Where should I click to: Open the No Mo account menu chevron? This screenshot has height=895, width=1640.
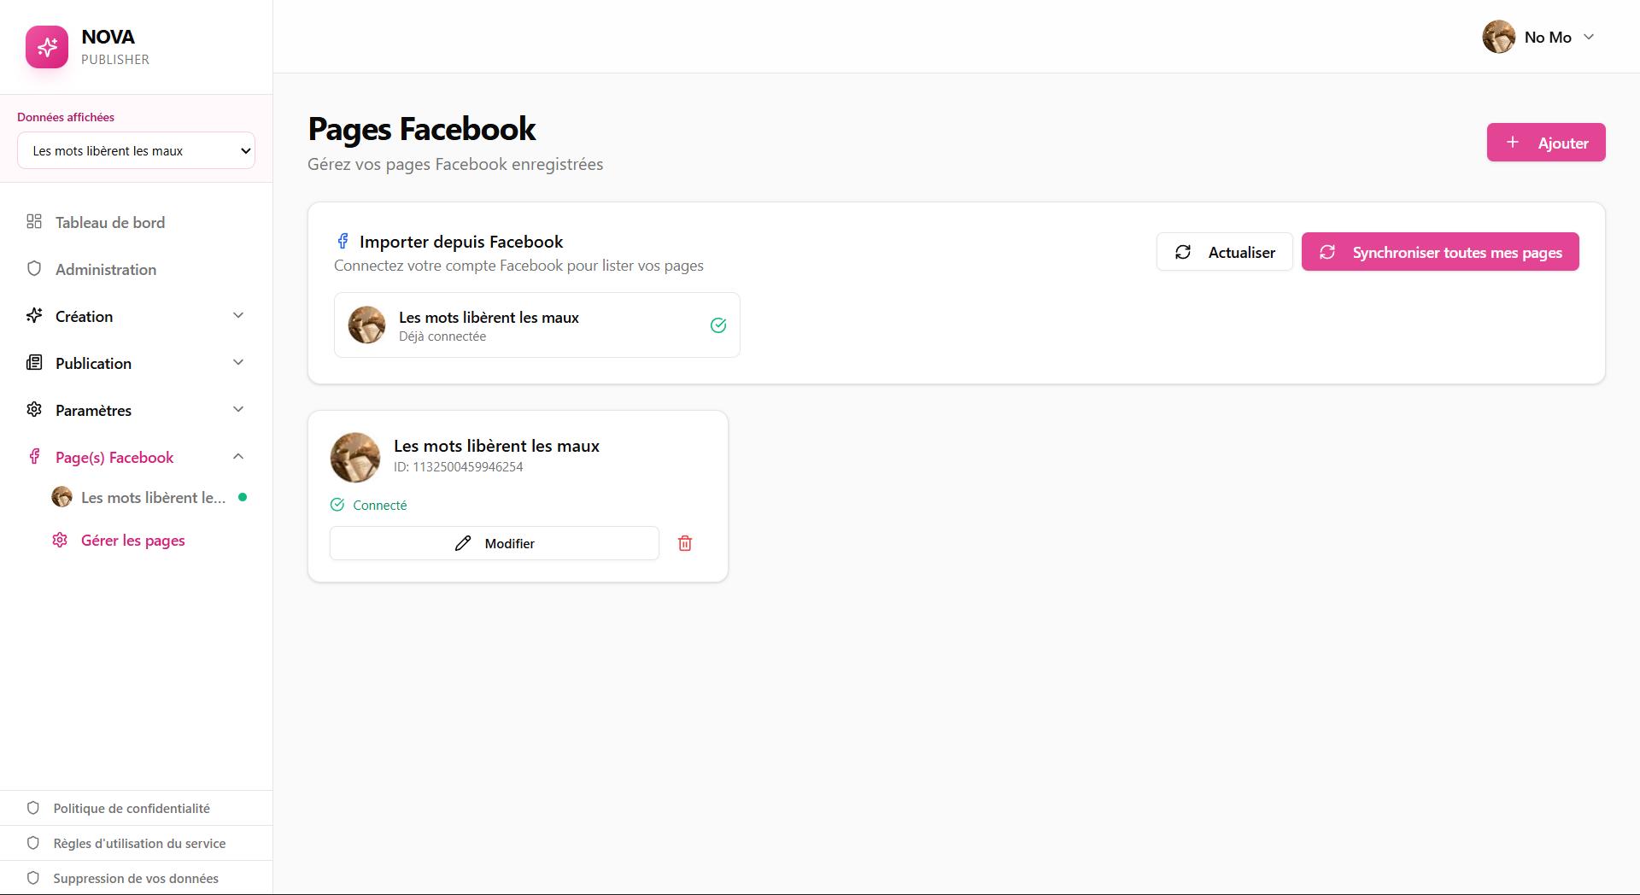coord(1589,37)
